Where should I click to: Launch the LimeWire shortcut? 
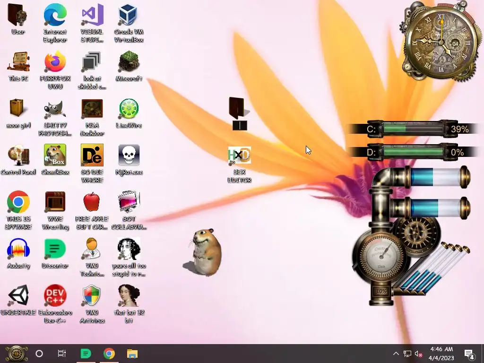click(x=129, y=109)
